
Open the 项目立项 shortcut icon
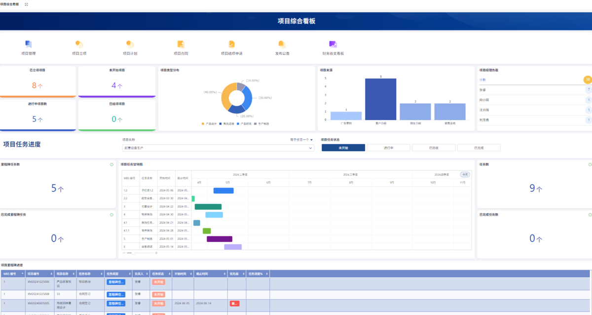(x=79, y=44)
